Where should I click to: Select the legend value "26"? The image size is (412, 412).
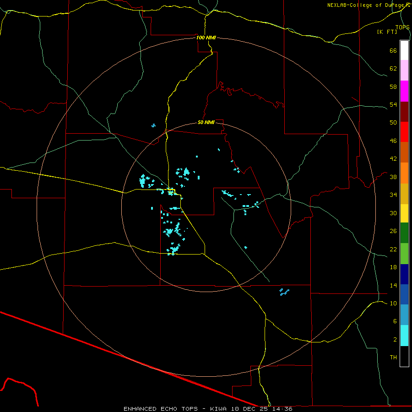tap(393, 231)
